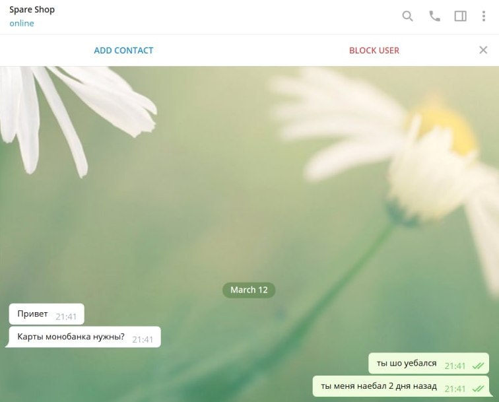This screenshot has width=499, height=402.
Task: Start a voice call with Spare Shop
Action: [x=434, y=16]
